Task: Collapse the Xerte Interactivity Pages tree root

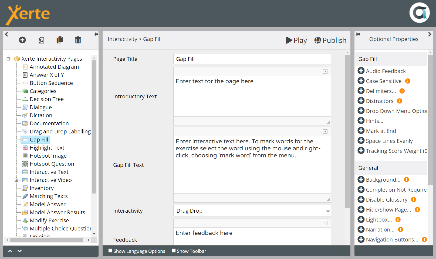Action: (x=8, y=59)
